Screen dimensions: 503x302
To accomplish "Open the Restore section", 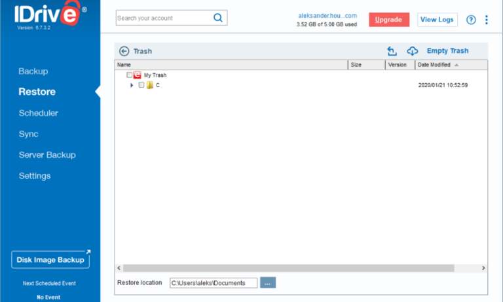I will [x=37, y=92].
